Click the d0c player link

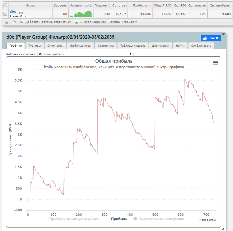click(13, 12)
